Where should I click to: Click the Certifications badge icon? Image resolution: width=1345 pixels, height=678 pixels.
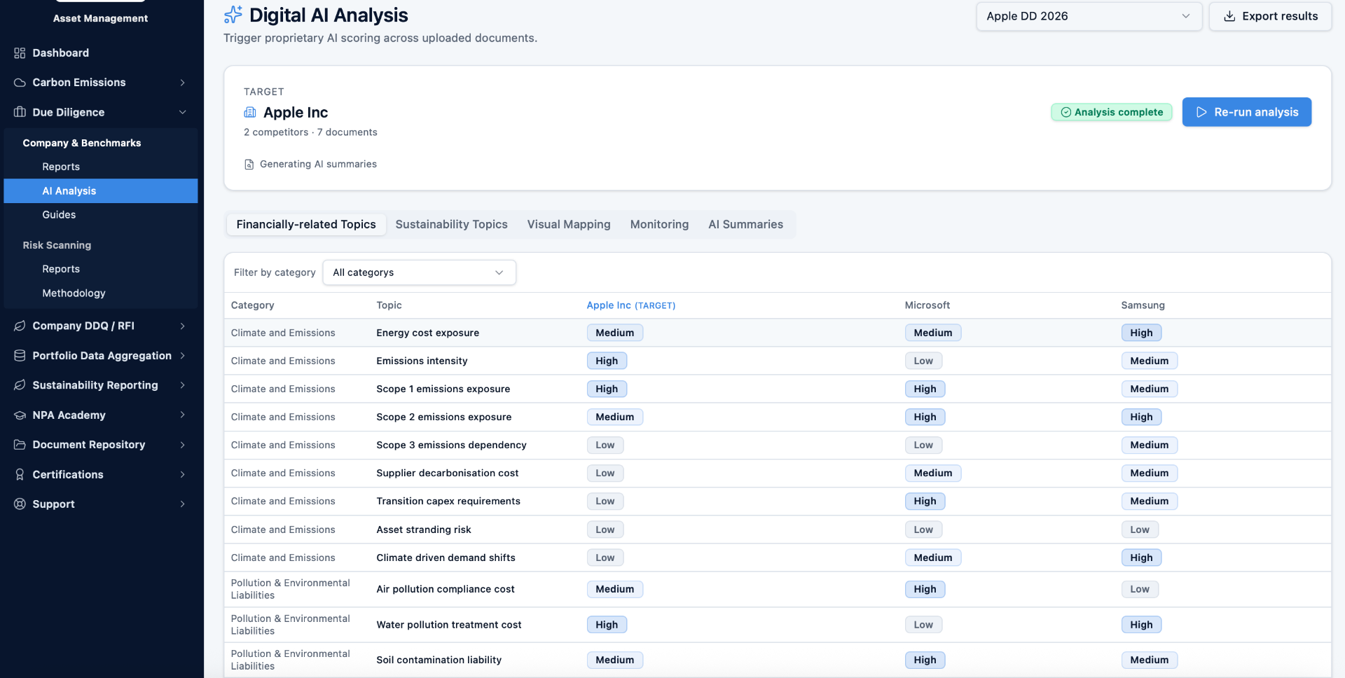pyautogui.click(x=20, y=475)
